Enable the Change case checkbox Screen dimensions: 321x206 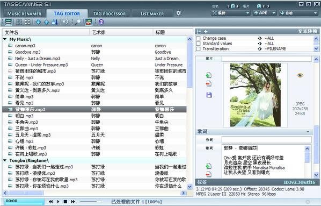pyautogui.click(x=198, y=38)
